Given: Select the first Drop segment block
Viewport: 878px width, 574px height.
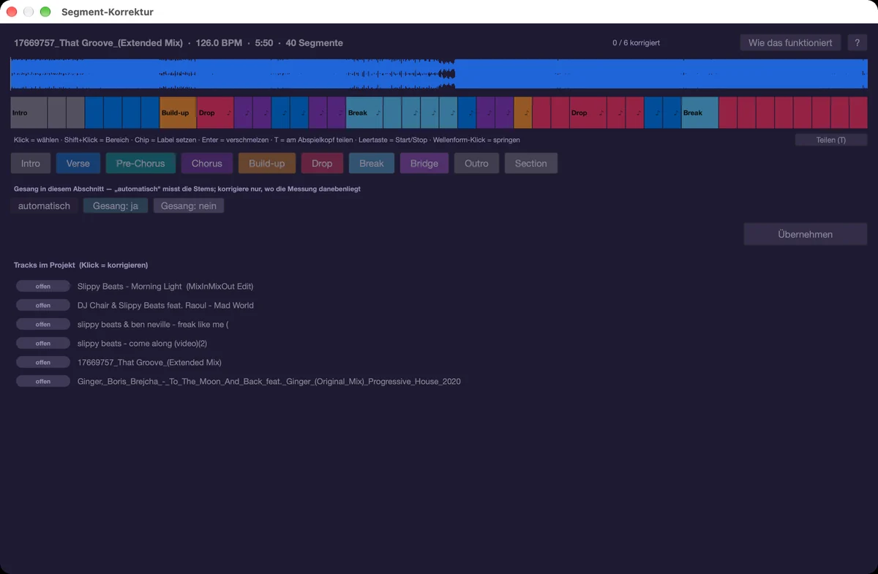Looking at the screenshot, I should [x=215, y=113].
